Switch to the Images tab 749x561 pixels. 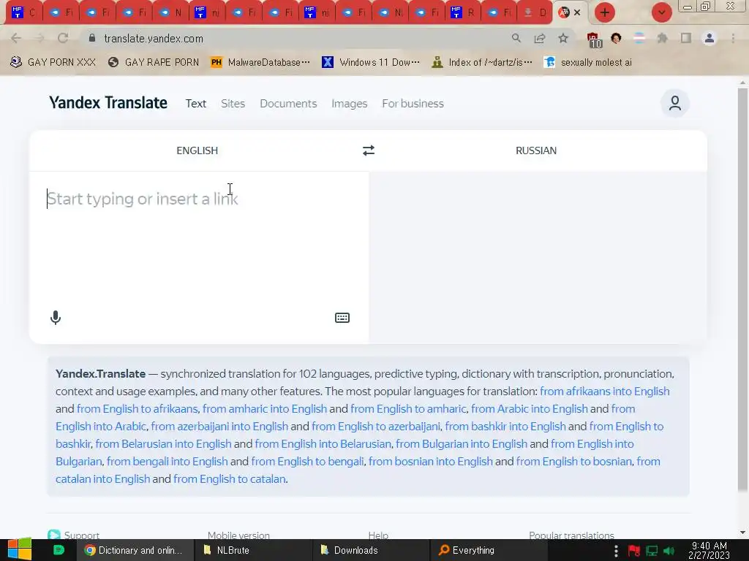(x=349, y=104)
